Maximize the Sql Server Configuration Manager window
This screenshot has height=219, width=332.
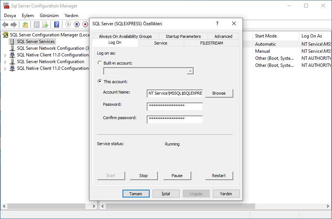[306, 6]
